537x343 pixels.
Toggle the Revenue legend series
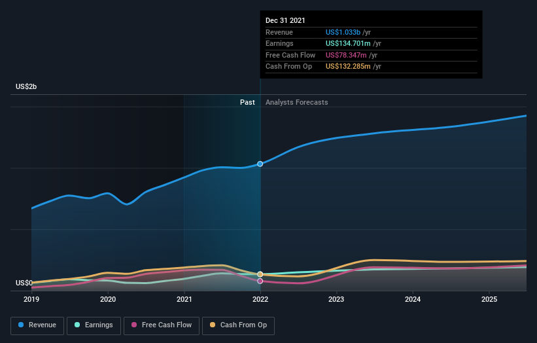(37, 325)
